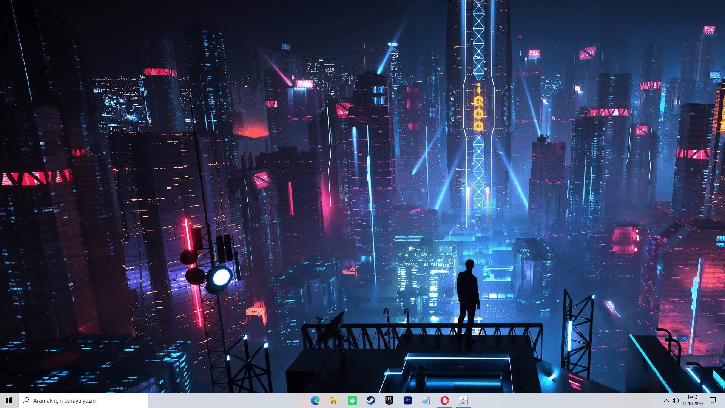The height and width of the screenshot is (408, 725).
Task: Open the Spotify taskbar icon
Action: 352,400
